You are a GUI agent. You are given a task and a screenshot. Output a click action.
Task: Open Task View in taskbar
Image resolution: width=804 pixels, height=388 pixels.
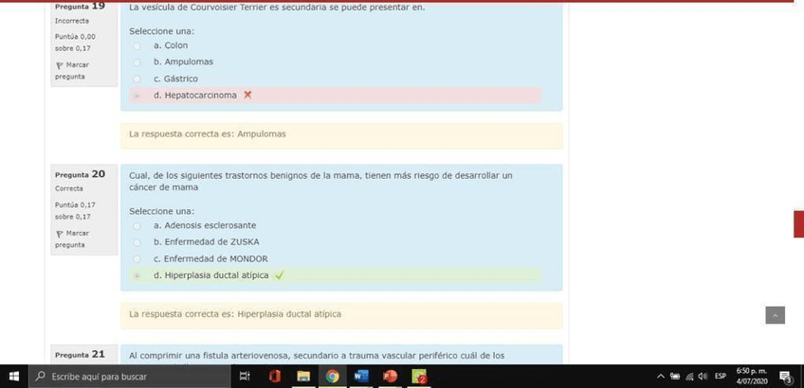click(x=246, y=377)
